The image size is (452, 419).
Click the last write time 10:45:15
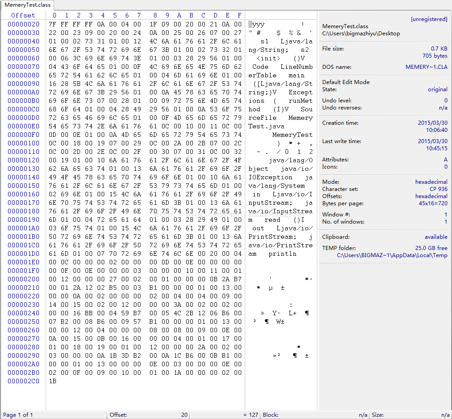coord(437,148)
